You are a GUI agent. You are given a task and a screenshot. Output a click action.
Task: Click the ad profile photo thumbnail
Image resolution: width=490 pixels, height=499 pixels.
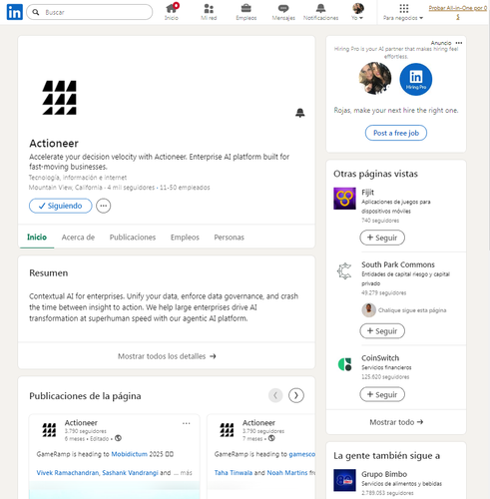375,79
